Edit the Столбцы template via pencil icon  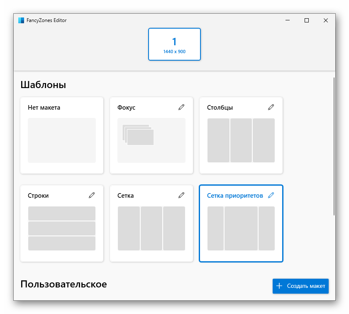point(271,107)
